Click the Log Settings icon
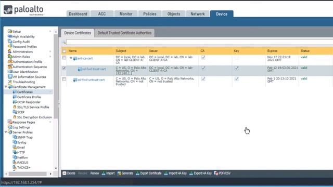The image size is (333, 187). (x=10, y=127)
